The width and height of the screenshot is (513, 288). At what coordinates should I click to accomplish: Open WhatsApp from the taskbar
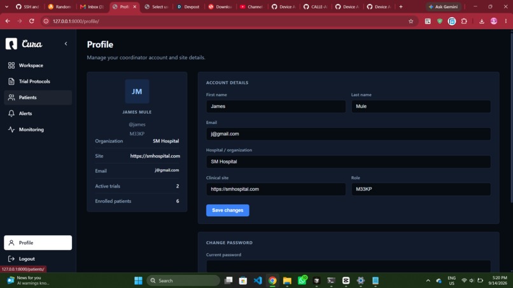pos(302,280)
